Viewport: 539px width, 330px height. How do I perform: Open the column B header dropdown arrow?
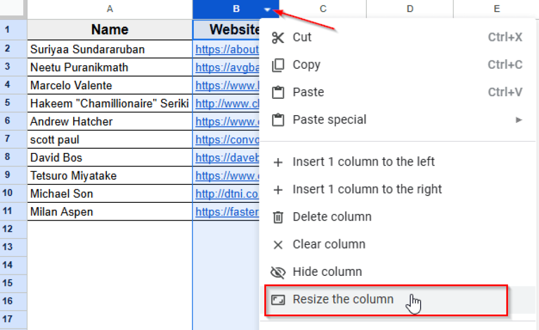[267, 9]
